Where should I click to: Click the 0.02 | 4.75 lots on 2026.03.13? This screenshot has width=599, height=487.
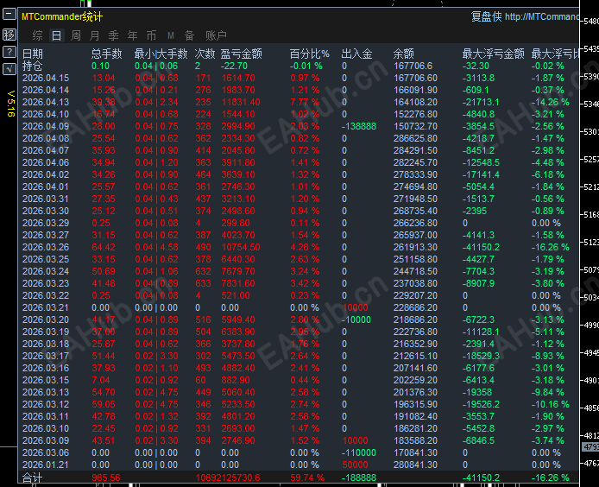[156, 392]
